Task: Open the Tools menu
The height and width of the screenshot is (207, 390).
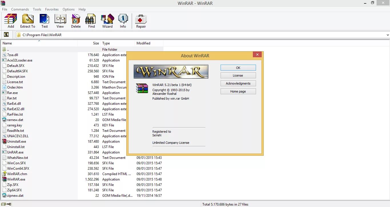Action: tap(37, 9)
